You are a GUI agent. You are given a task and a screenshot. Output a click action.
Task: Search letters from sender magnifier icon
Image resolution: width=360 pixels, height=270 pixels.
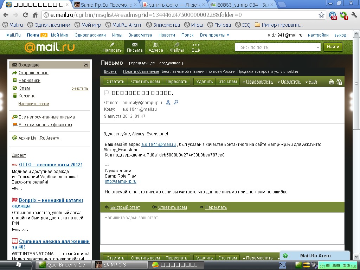tap(176, 102)
